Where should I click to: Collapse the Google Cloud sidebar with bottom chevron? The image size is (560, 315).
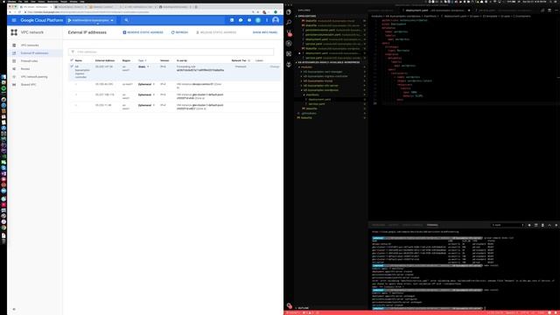(x=14, y=309)
